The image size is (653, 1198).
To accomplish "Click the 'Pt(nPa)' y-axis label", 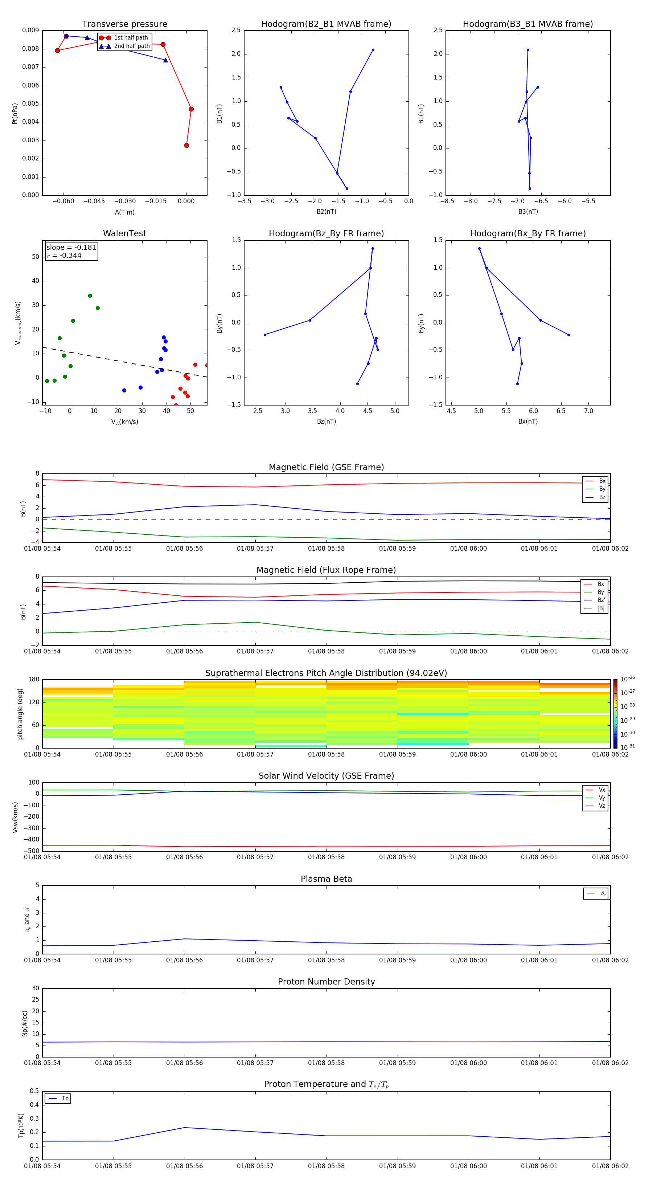I will tap(15, 113).
